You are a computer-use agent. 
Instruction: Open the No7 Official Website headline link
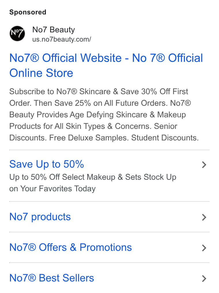pyautogui.click(x=106, y=65)
